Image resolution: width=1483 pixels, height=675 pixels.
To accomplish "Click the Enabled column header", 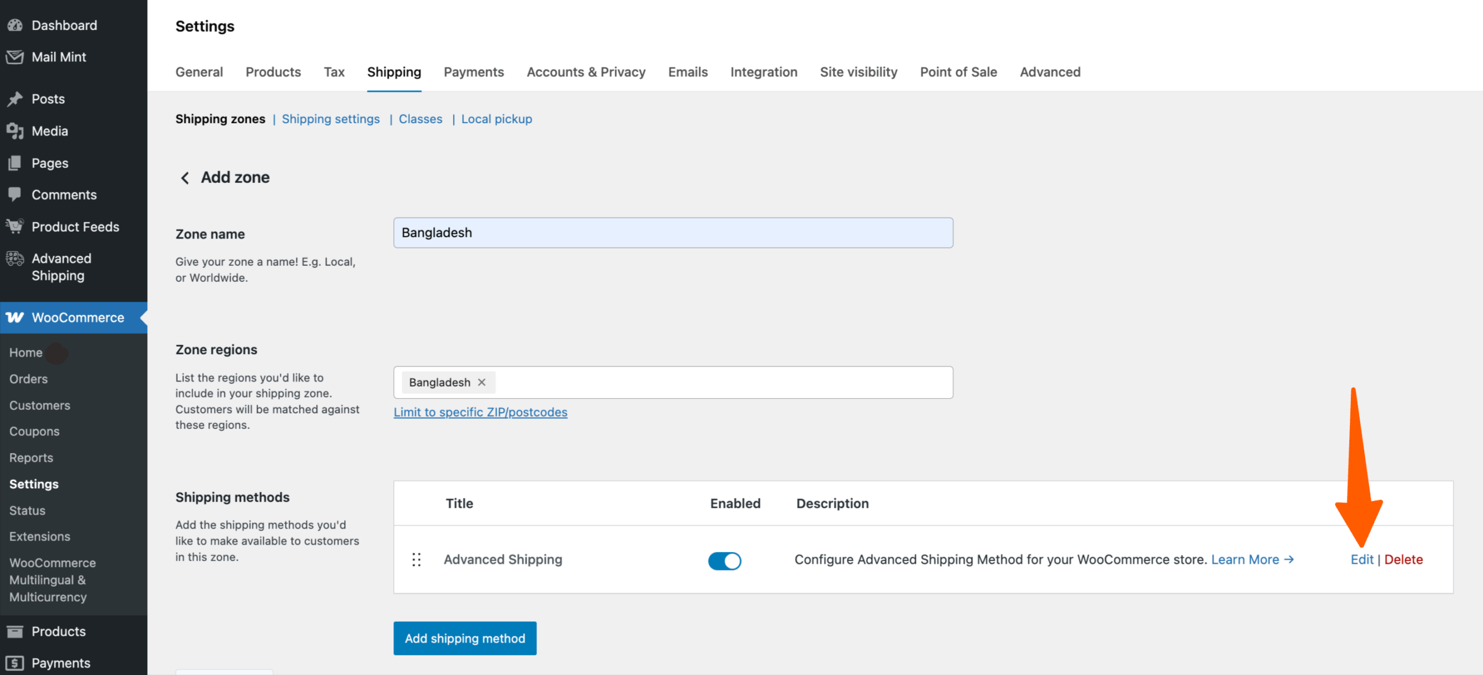I will point(735,503).
